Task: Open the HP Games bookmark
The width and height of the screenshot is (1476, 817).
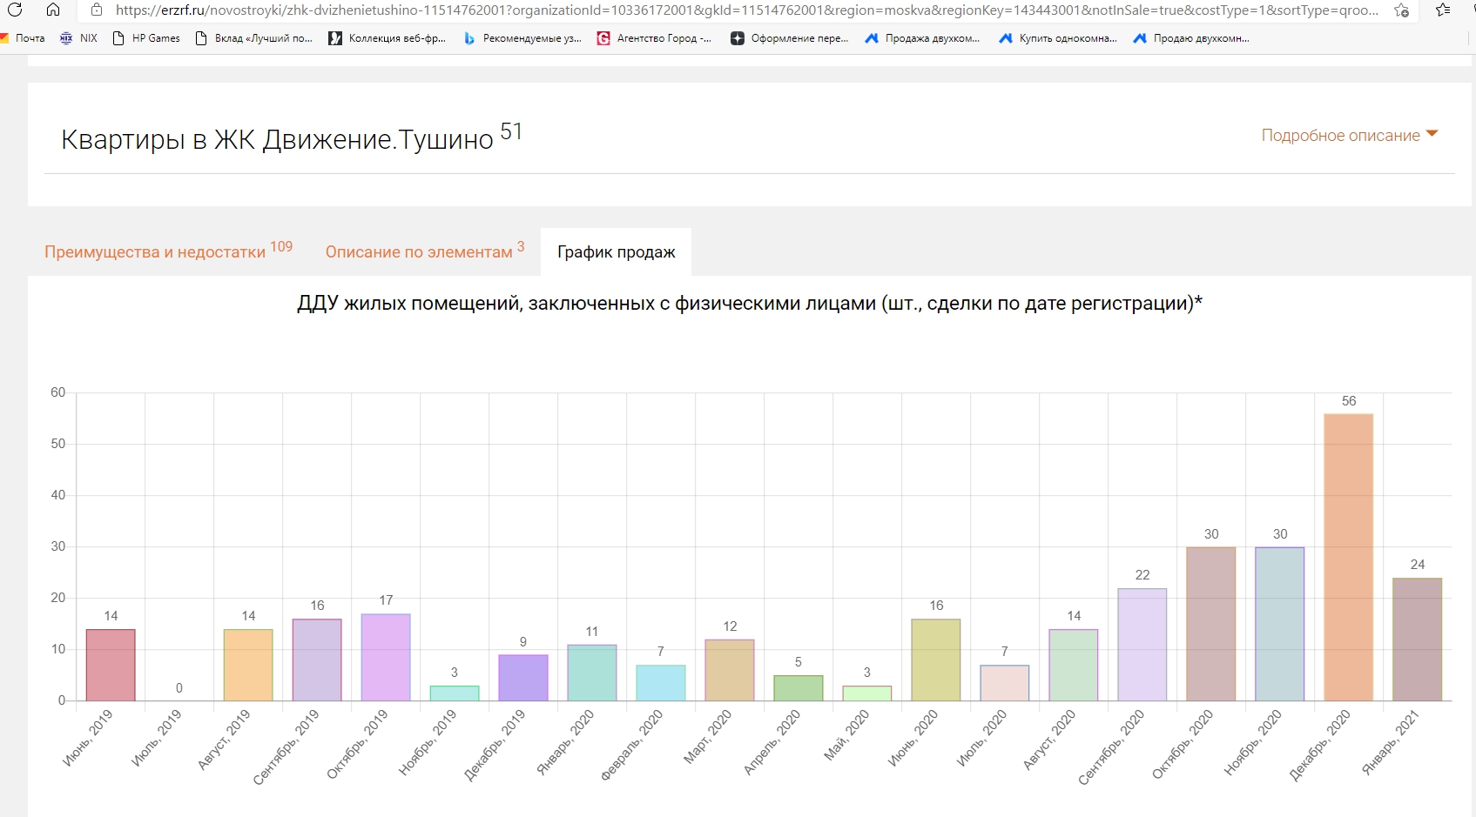Action: (146, 38)
